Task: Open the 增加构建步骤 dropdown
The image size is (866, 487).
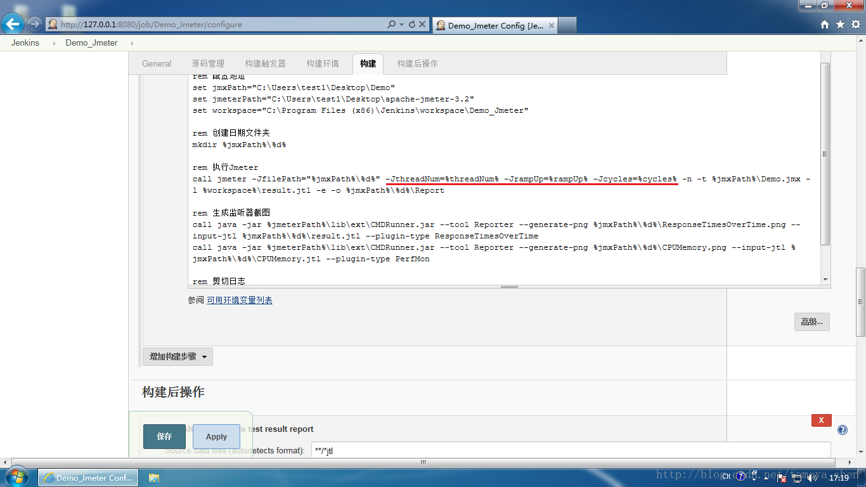Action: pos(178,357)
